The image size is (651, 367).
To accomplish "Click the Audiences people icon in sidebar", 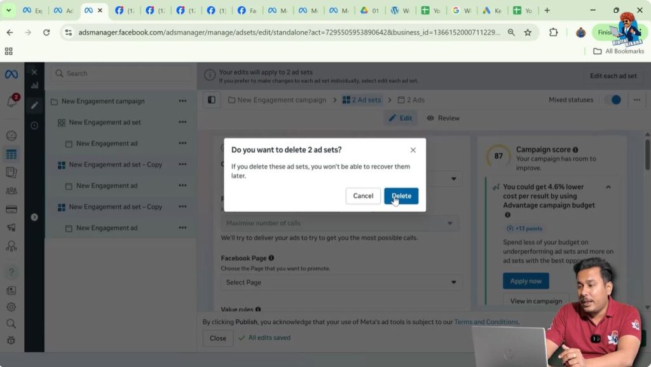I will (x=11, y=188).
